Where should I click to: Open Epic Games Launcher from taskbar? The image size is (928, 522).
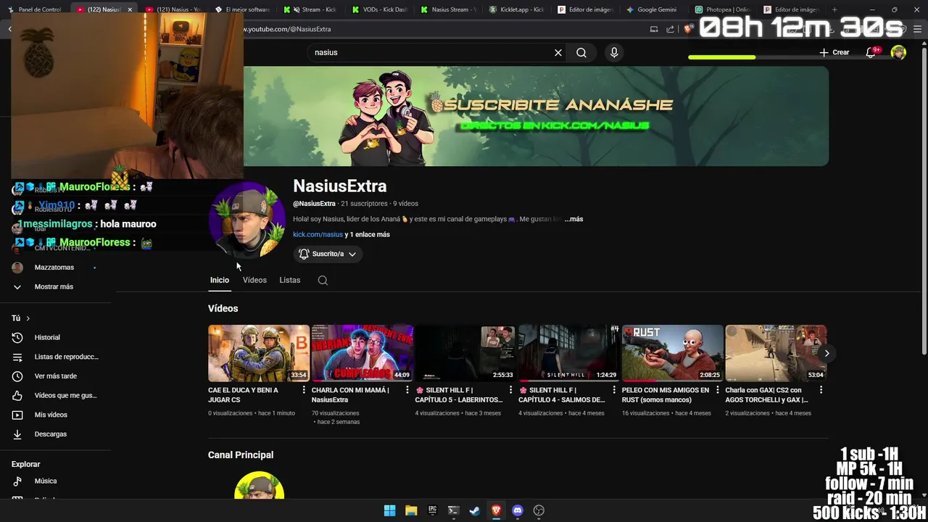pyautogui.click(x=432, y=510)
